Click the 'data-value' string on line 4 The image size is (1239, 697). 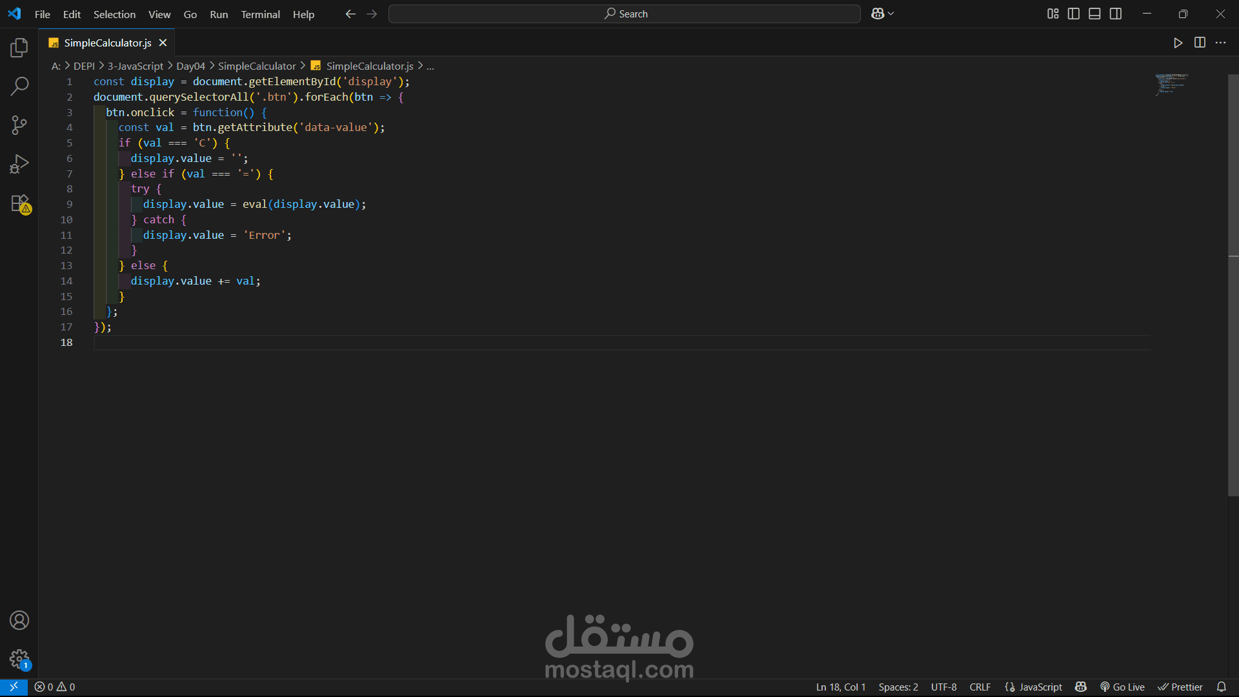coord(336,128)
